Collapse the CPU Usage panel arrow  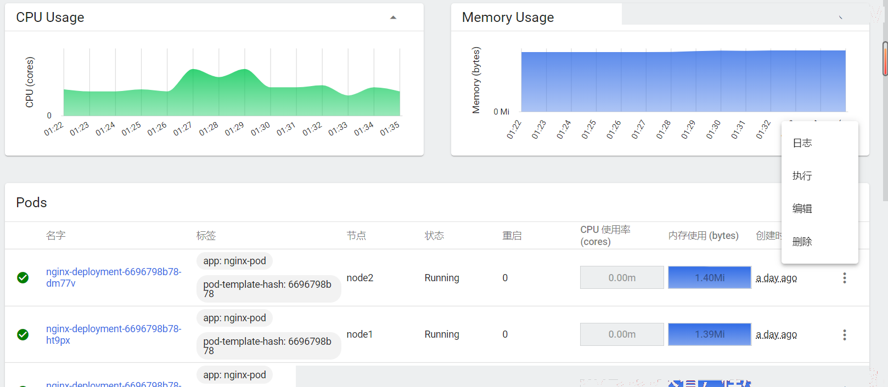pos(393,18)
